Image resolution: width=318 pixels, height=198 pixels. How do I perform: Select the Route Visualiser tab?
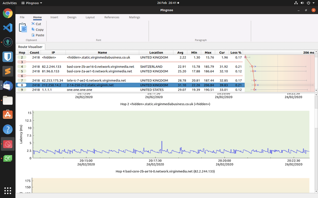[x=30, y=47]
